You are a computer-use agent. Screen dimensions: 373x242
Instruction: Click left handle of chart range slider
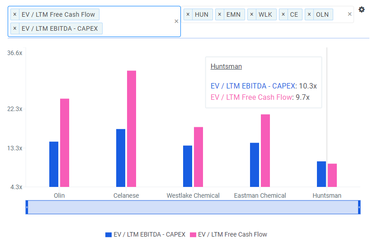coord(27,207)
